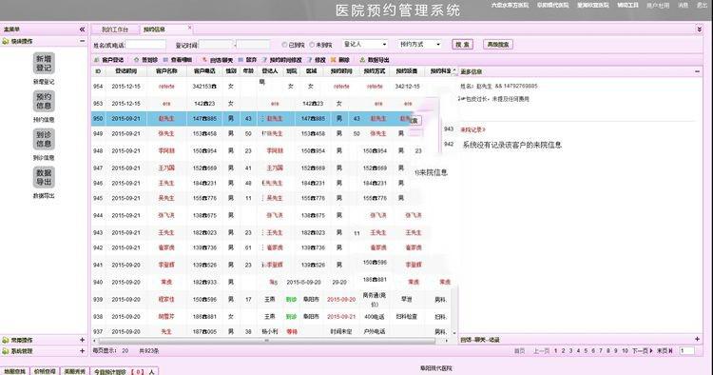Screen dimensions: 713x375
Task: Open the 新增登记 sidebar icon
Action: 44,64
